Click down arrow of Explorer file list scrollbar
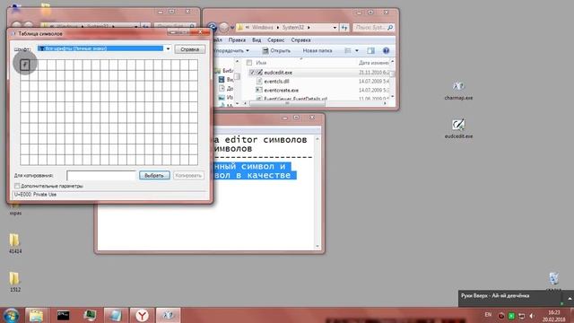This screenshot has width=574, height=323. pos(393,97)
